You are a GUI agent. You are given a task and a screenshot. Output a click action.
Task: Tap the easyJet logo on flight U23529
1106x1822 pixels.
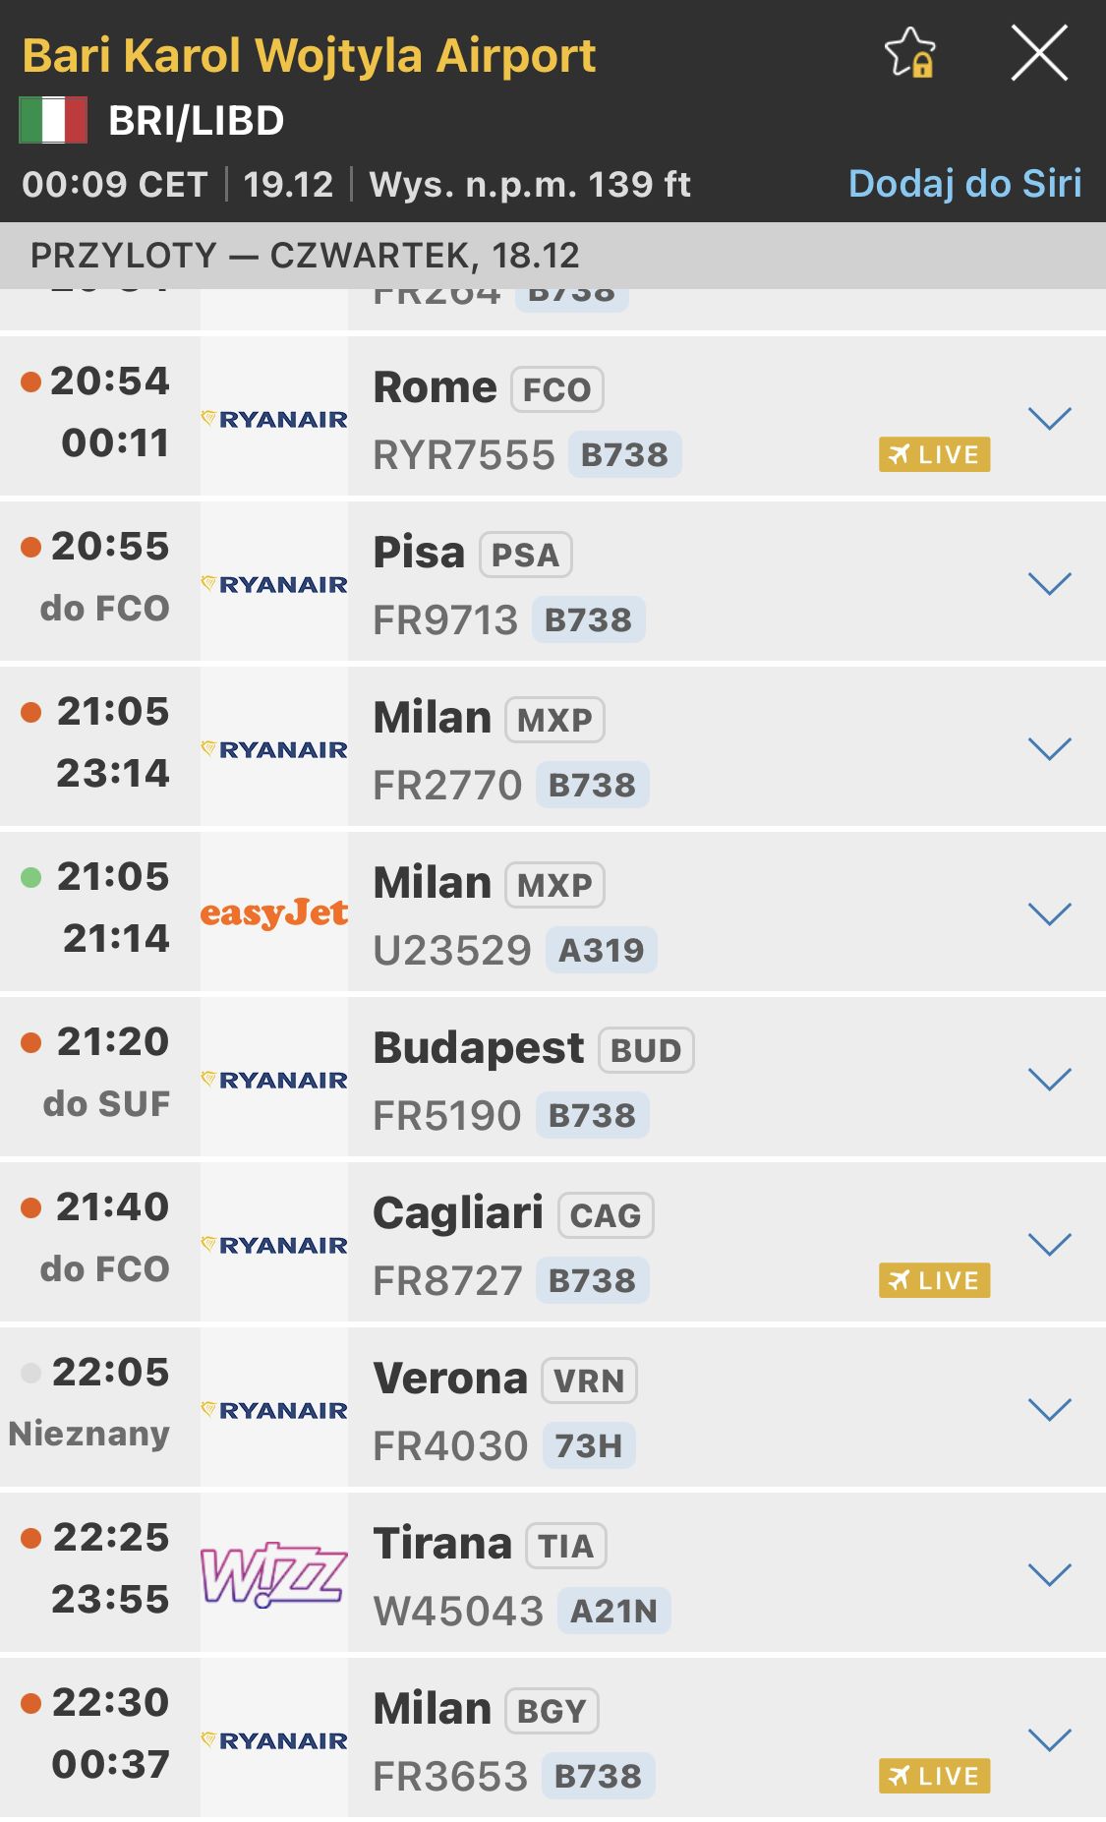[274, 913]
